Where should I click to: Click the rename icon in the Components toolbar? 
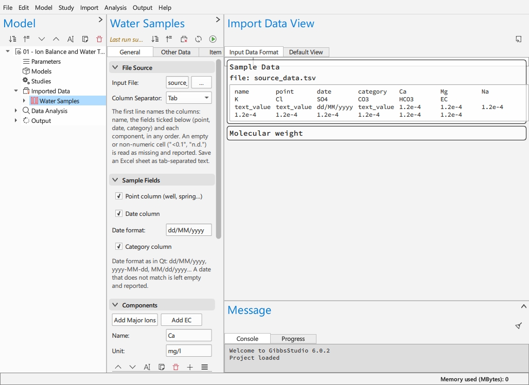[147, 367]
